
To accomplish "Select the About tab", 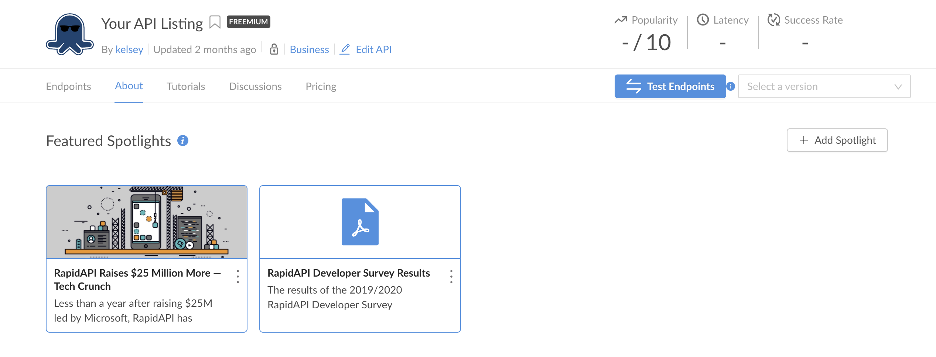I will pyautogui.click(x=129, y=86).
